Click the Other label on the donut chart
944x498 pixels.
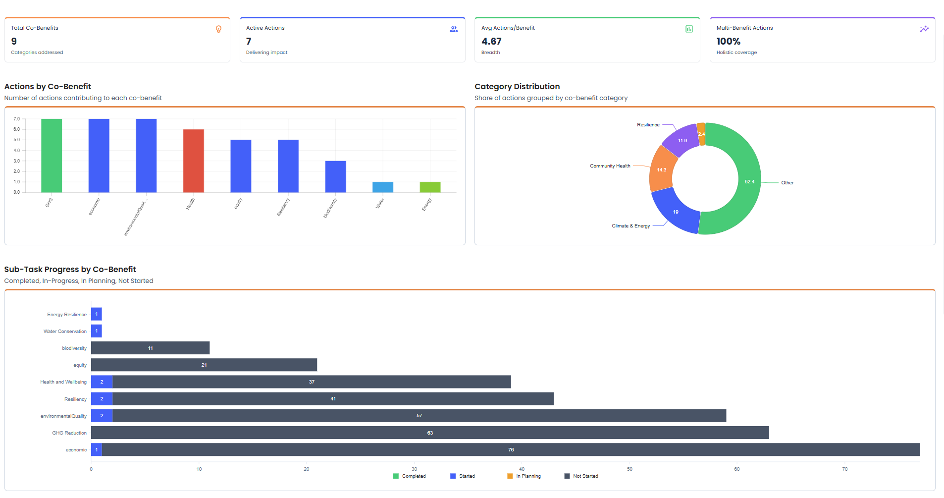(787, 182)
